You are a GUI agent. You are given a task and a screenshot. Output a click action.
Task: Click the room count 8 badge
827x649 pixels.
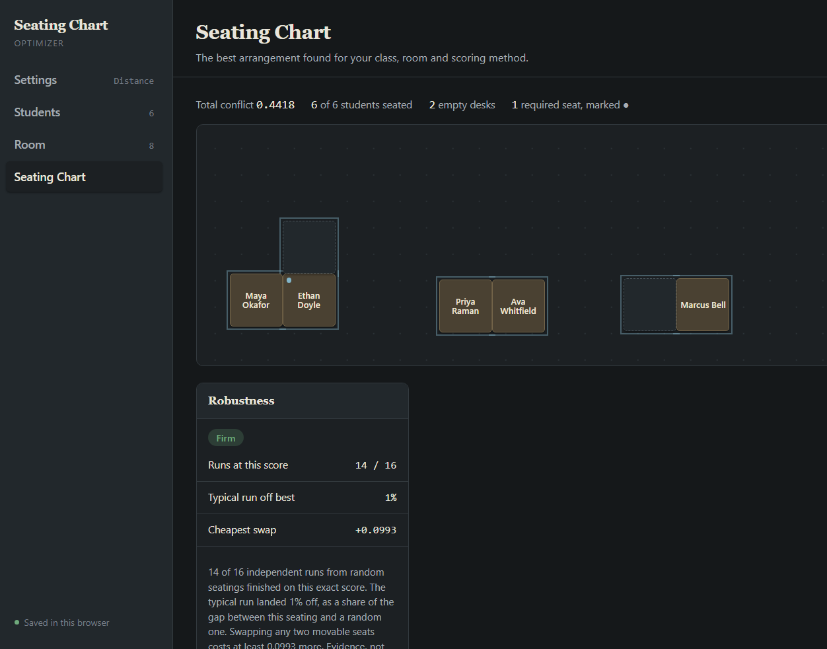[x=151, y=145]
